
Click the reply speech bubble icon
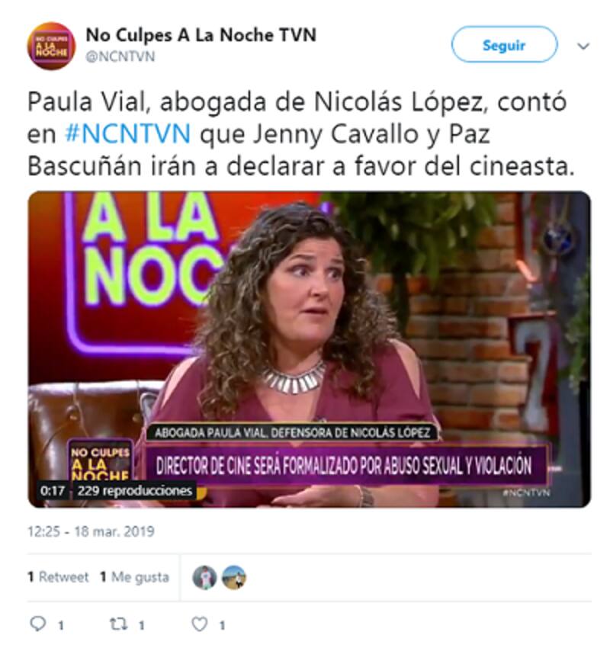[38, 624]
